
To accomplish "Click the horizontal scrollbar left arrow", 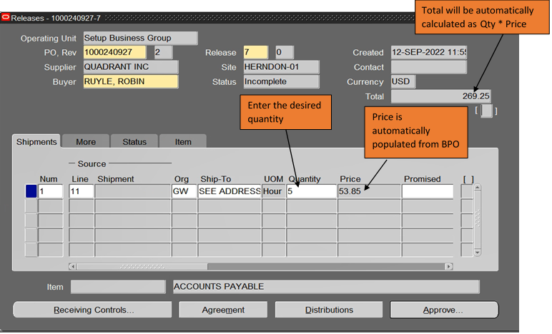I will click(72, 266).
